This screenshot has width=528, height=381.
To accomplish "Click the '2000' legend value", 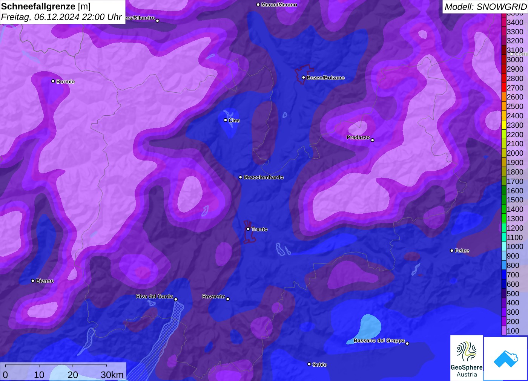I will tap(515, 153).
